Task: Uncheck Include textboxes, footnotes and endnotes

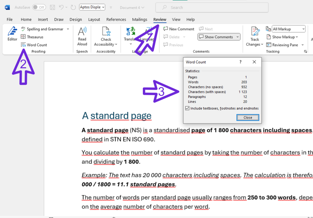Action: coord(187,108)
